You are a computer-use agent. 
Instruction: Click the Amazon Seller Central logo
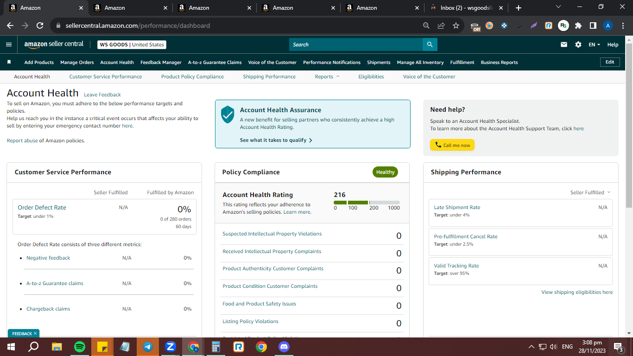(54, 44)
